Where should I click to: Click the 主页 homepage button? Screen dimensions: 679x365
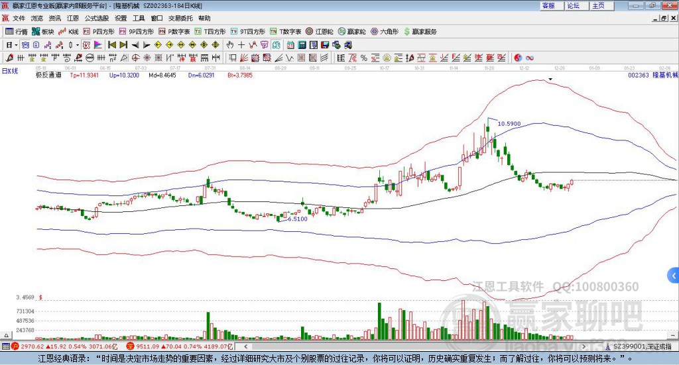click(601, 5)
